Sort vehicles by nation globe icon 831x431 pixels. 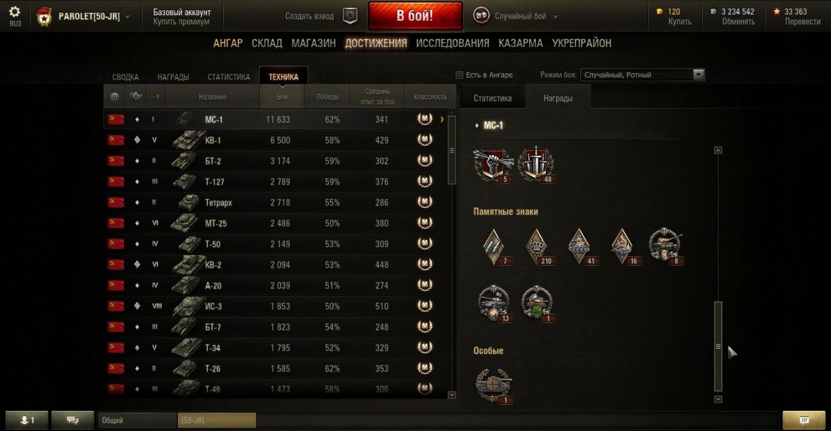click(115, 97)
